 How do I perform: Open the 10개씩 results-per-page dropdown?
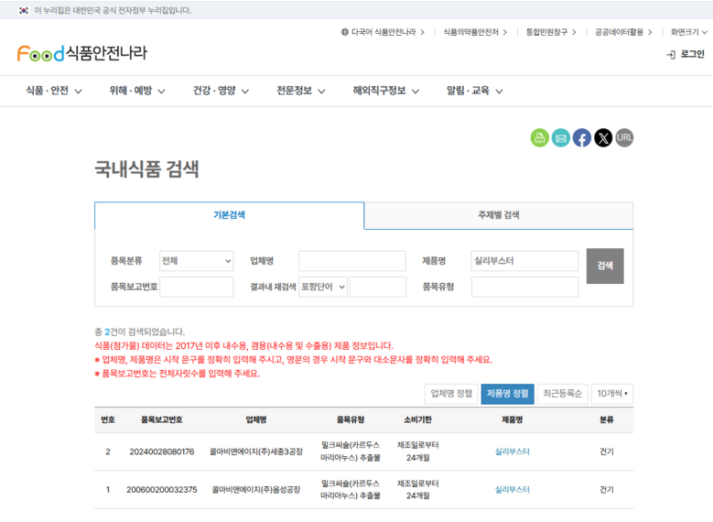611,394
